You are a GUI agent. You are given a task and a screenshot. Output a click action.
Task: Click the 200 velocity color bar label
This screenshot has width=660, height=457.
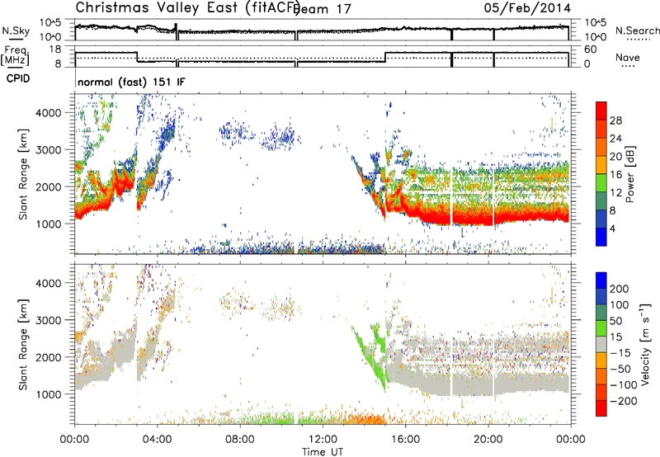coord(620,289)
